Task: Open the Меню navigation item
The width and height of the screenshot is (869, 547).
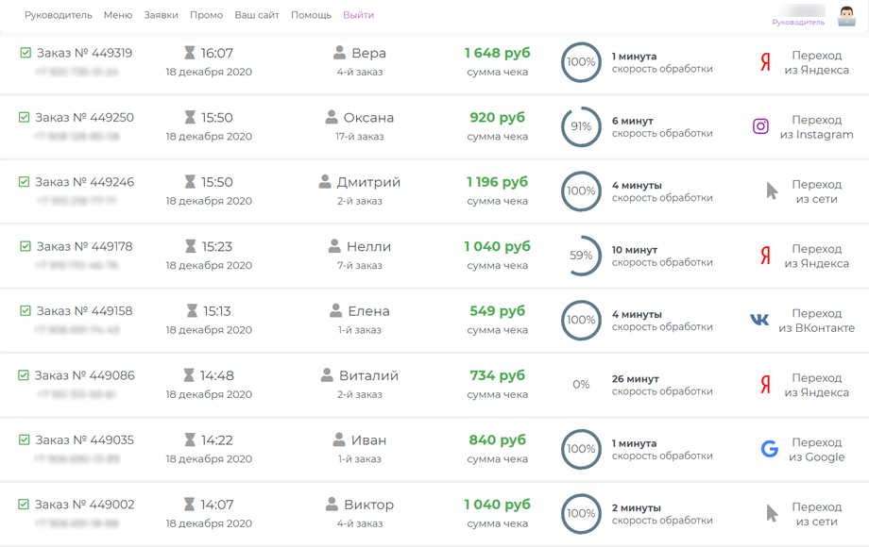Action: coord(118,15)
